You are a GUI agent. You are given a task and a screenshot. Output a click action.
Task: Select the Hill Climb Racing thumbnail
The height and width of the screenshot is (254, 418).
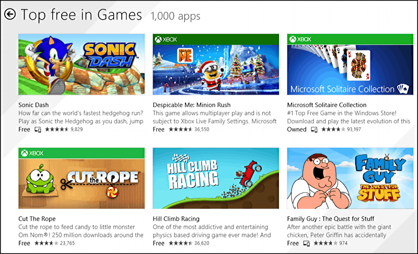(x=216, y=178)
